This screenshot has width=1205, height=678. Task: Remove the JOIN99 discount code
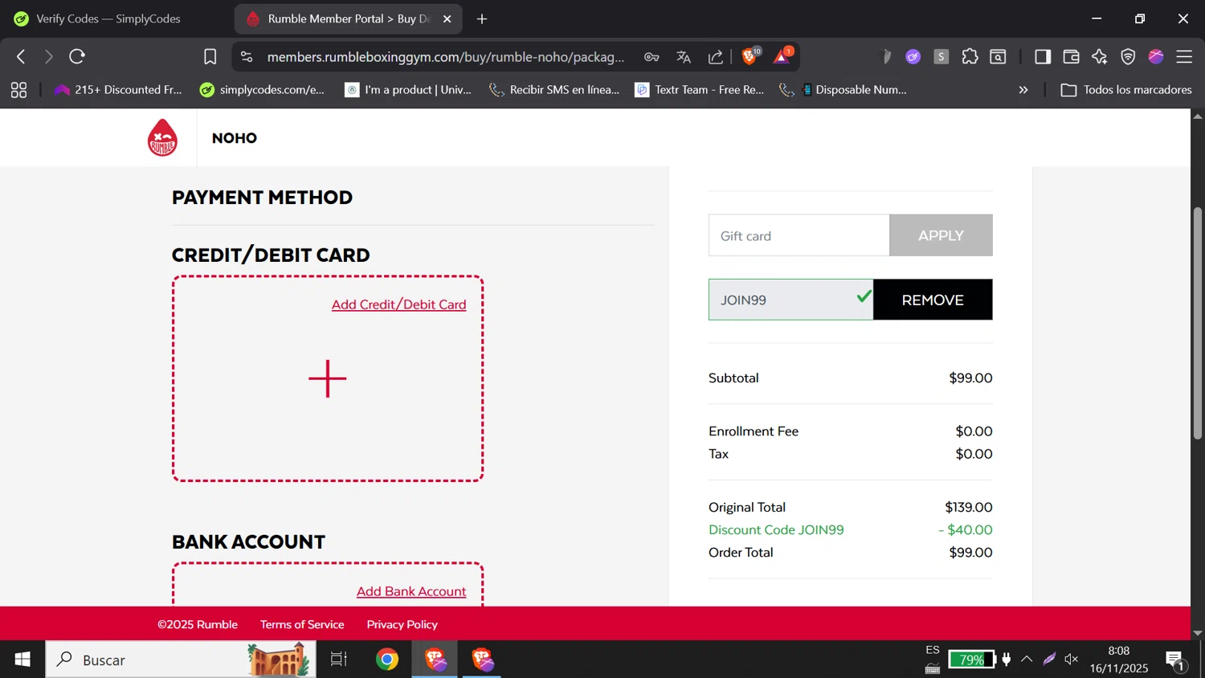933,300
